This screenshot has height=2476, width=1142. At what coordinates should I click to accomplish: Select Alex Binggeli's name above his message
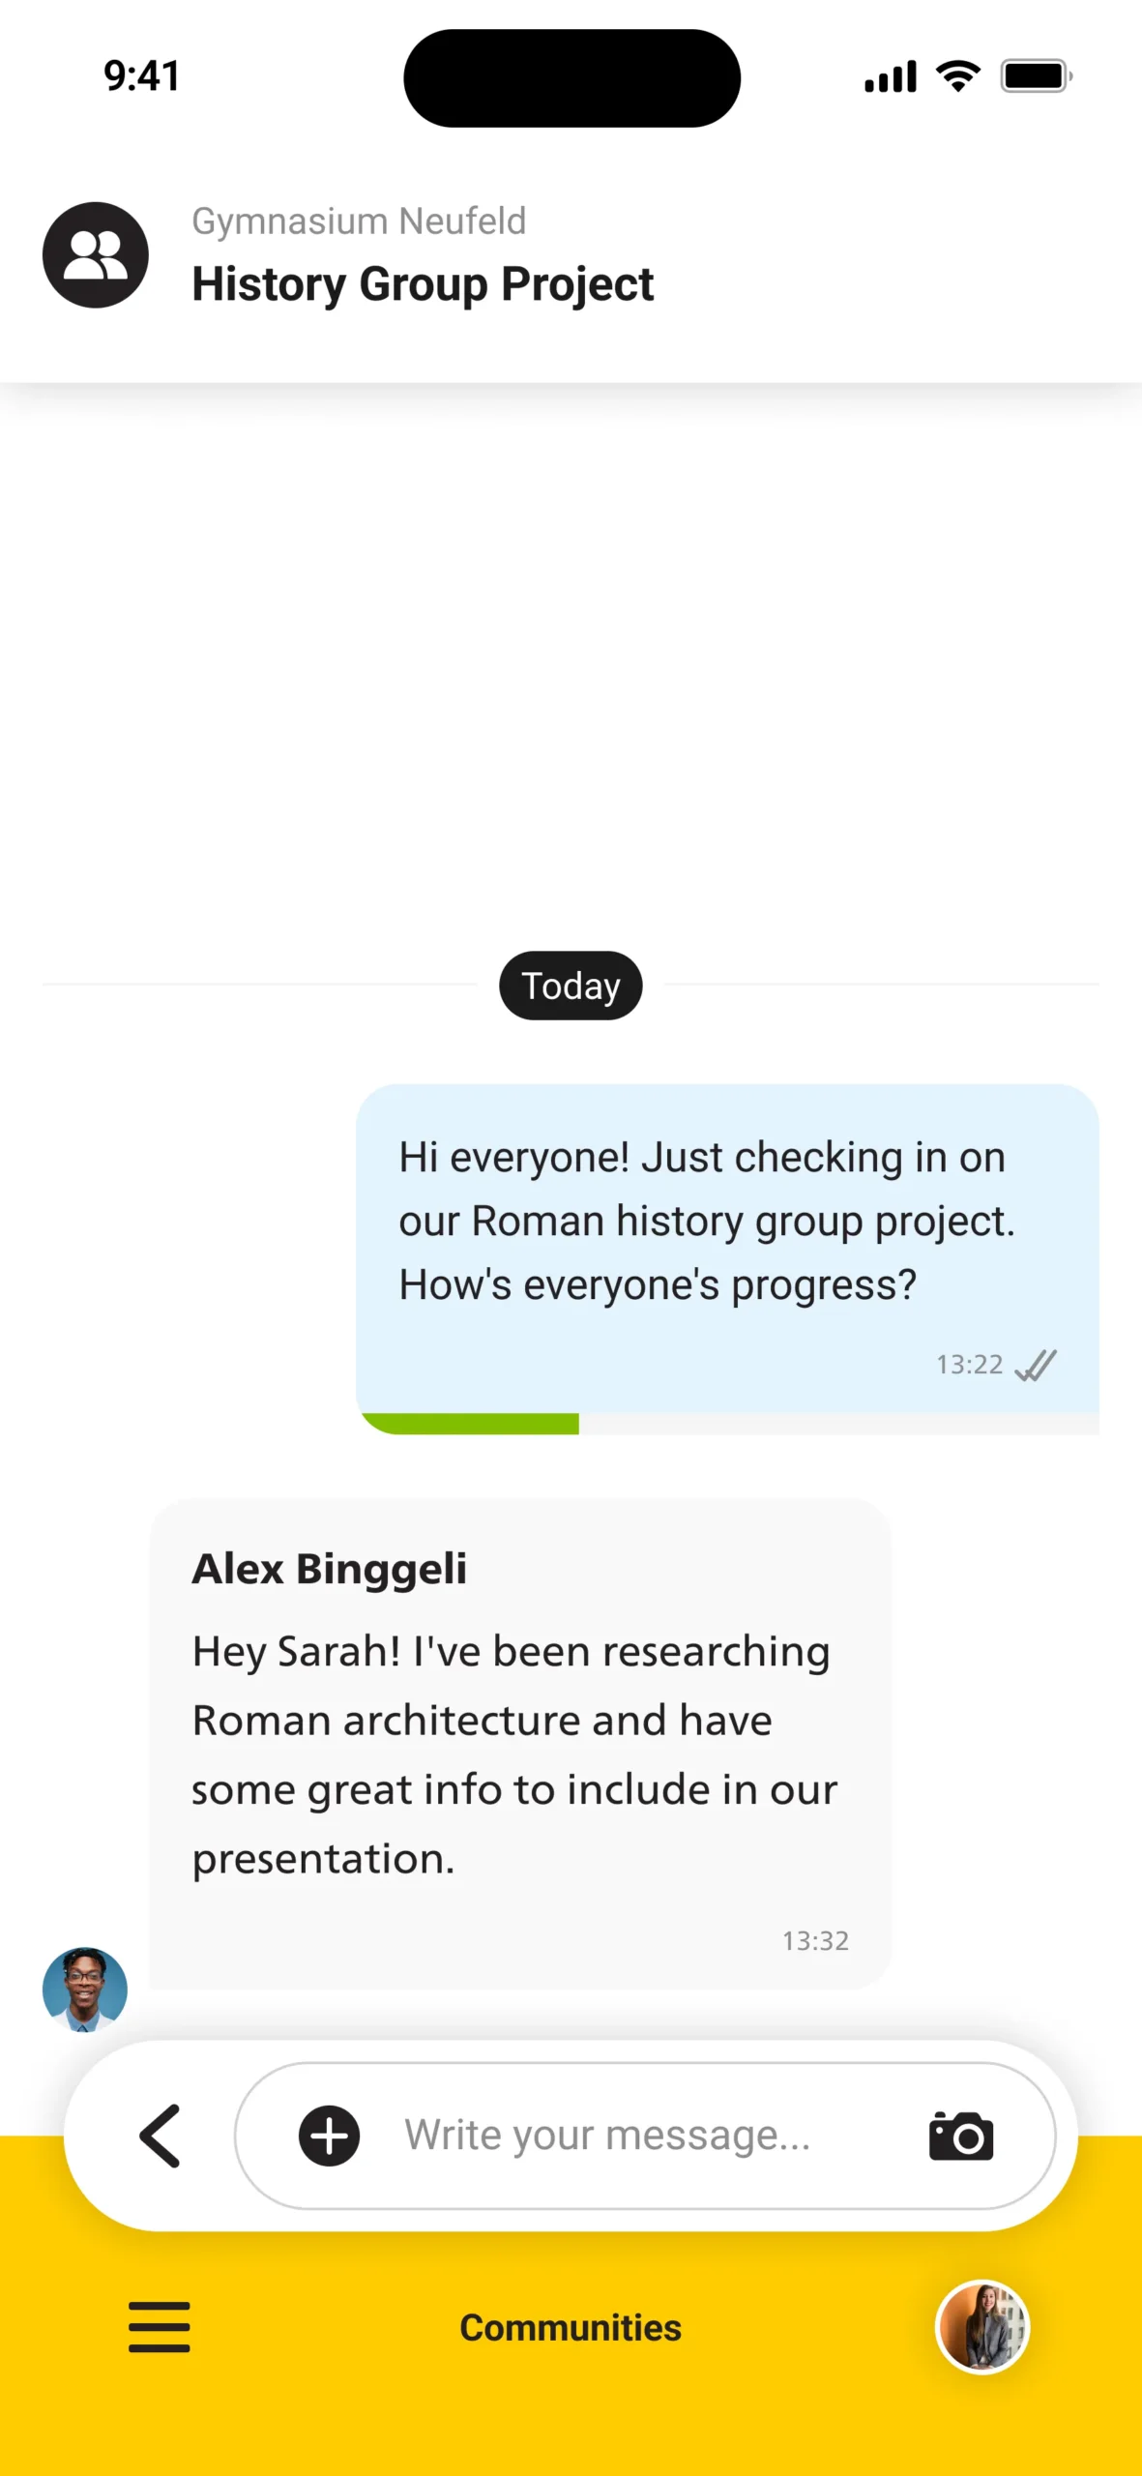click(330, 1569)
